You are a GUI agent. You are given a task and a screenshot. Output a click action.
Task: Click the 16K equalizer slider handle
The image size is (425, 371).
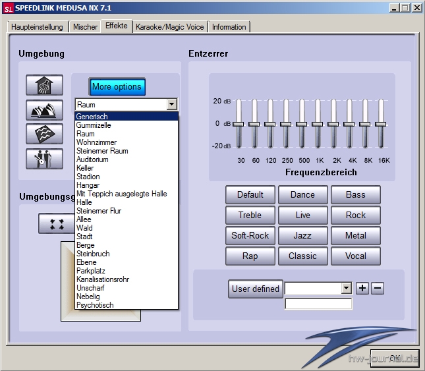coord(381,124)
